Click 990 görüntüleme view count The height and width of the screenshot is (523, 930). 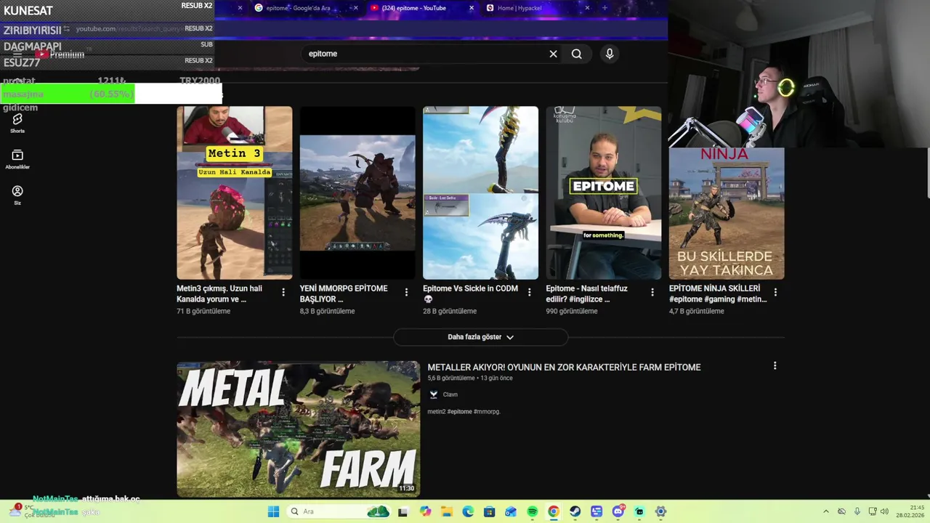(x=572, y=312)
